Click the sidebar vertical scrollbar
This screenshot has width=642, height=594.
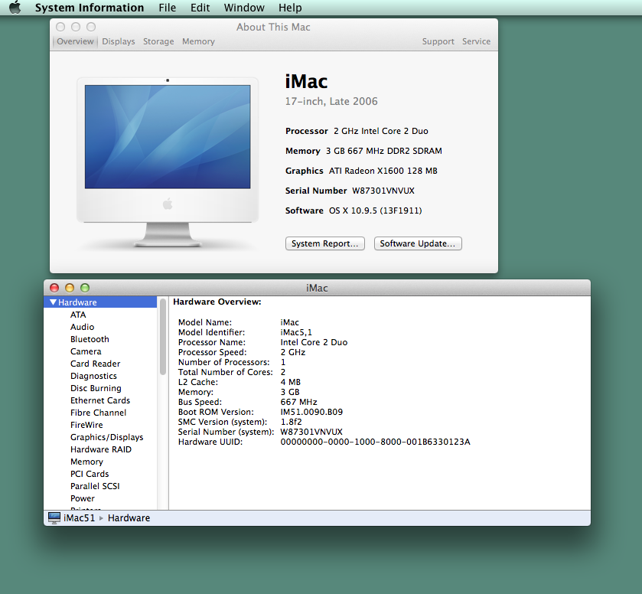pyautogui.click(x=162, y=337)
